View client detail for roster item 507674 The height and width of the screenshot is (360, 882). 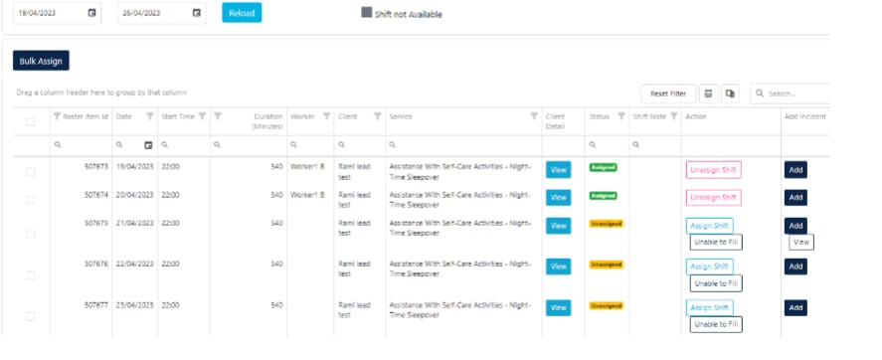(x=558, y=198)
